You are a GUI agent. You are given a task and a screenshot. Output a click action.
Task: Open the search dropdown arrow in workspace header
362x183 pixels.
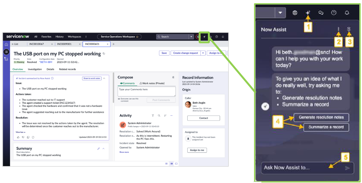click(191, 37)
